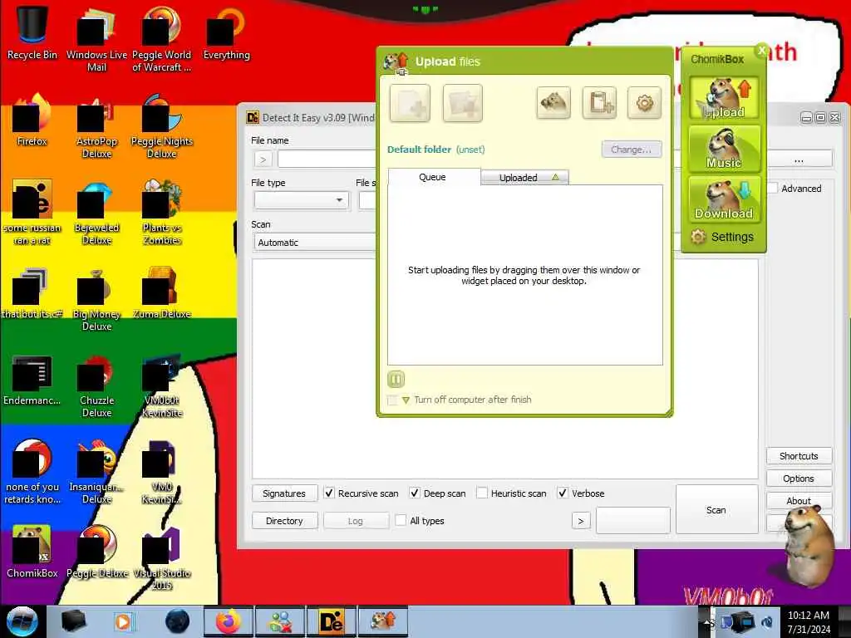The height and width of the screenshot is (638, 851).
Task: Click the add file icon in Upload files
Action: (410, 103)
